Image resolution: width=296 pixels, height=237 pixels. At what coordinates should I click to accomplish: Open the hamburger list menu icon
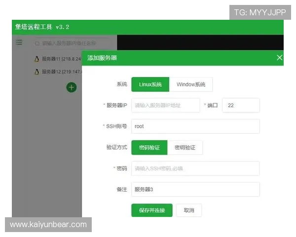tap(19, 42)
